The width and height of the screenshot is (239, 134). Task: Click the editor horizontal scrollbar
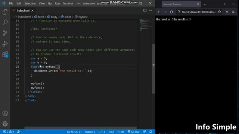click(x=81, y=128)
